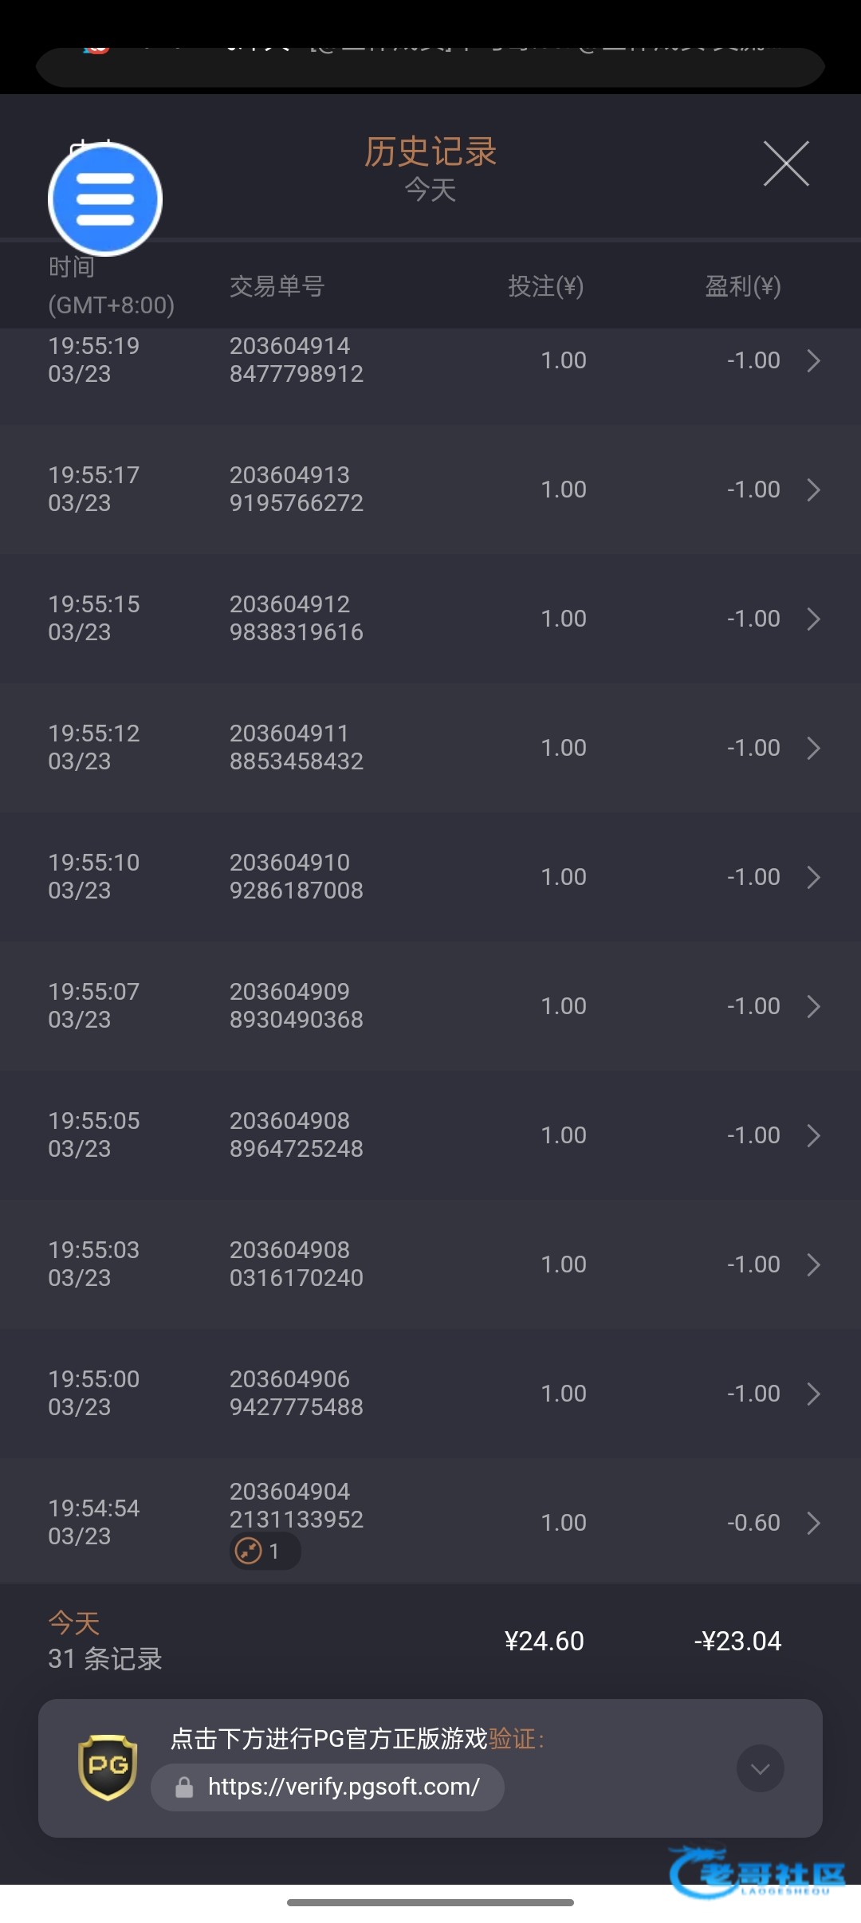Open chevron for the 19:55:07 bet
Viewport: 861px width, 1923px height.
813,1006
